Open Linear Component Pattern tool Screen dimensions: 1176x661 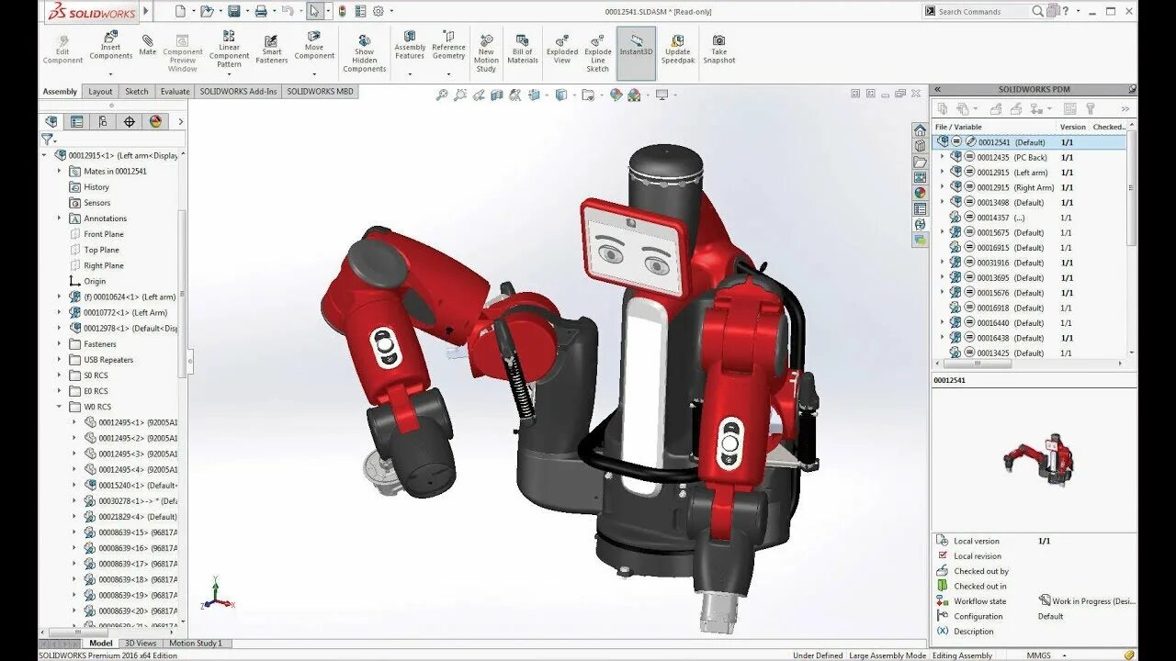point(229,50)
